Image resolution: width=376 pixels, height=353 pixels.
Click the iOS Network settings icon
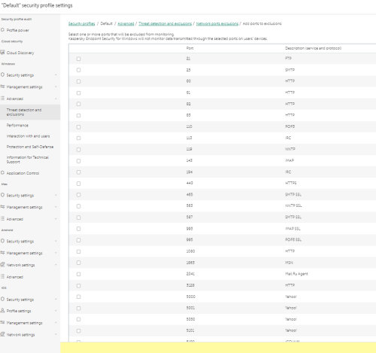[x=2, y=334]
